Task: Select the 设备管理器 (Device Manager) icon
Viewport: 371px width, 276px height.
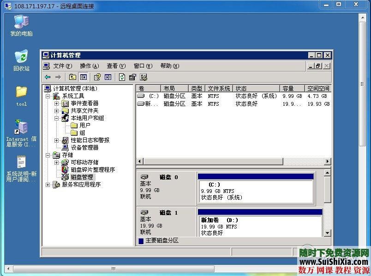Action: click(65, 147)
